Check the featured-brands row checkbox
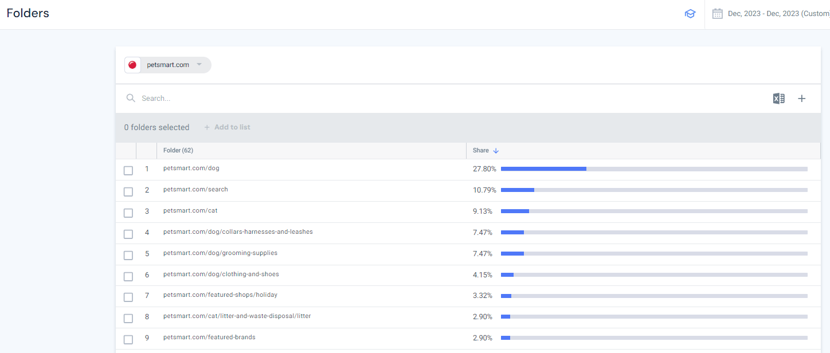The height and width of the screenshot is (353, 830). 128,339
